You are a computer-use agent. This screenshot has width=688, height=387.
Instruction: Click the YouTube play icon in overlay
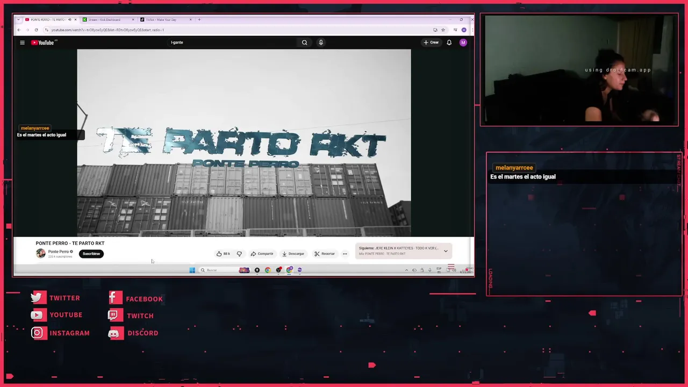coord(37,315)
